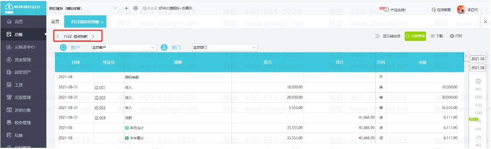The height and width of the screenshot is (149, 491).
Task: Click the up arrow in the month timeline
Action: pyautogui.click(x=479, y=81)
